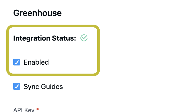
Task: Click the white checkmark inside Sync Guides box
Action: coord(17,86)
